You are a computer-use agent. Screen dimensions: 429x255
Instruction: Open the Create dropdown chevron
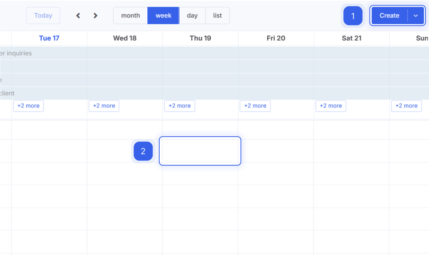point(416,16)
